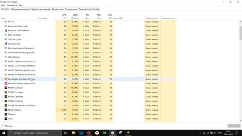Show hidden tray icons chevron
This screenshot has height=136, width=242.
click(x=200, y=133)
